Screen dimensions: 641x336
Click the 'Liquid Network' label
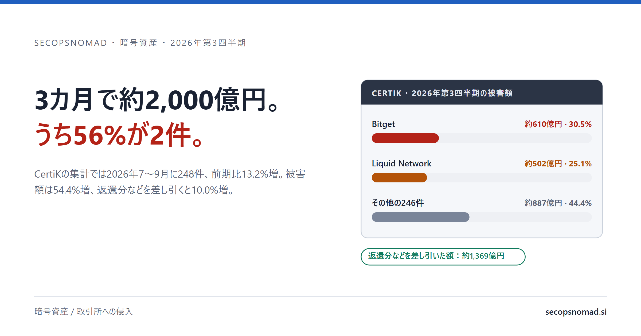pyautogui.click(x=401, y=163)
